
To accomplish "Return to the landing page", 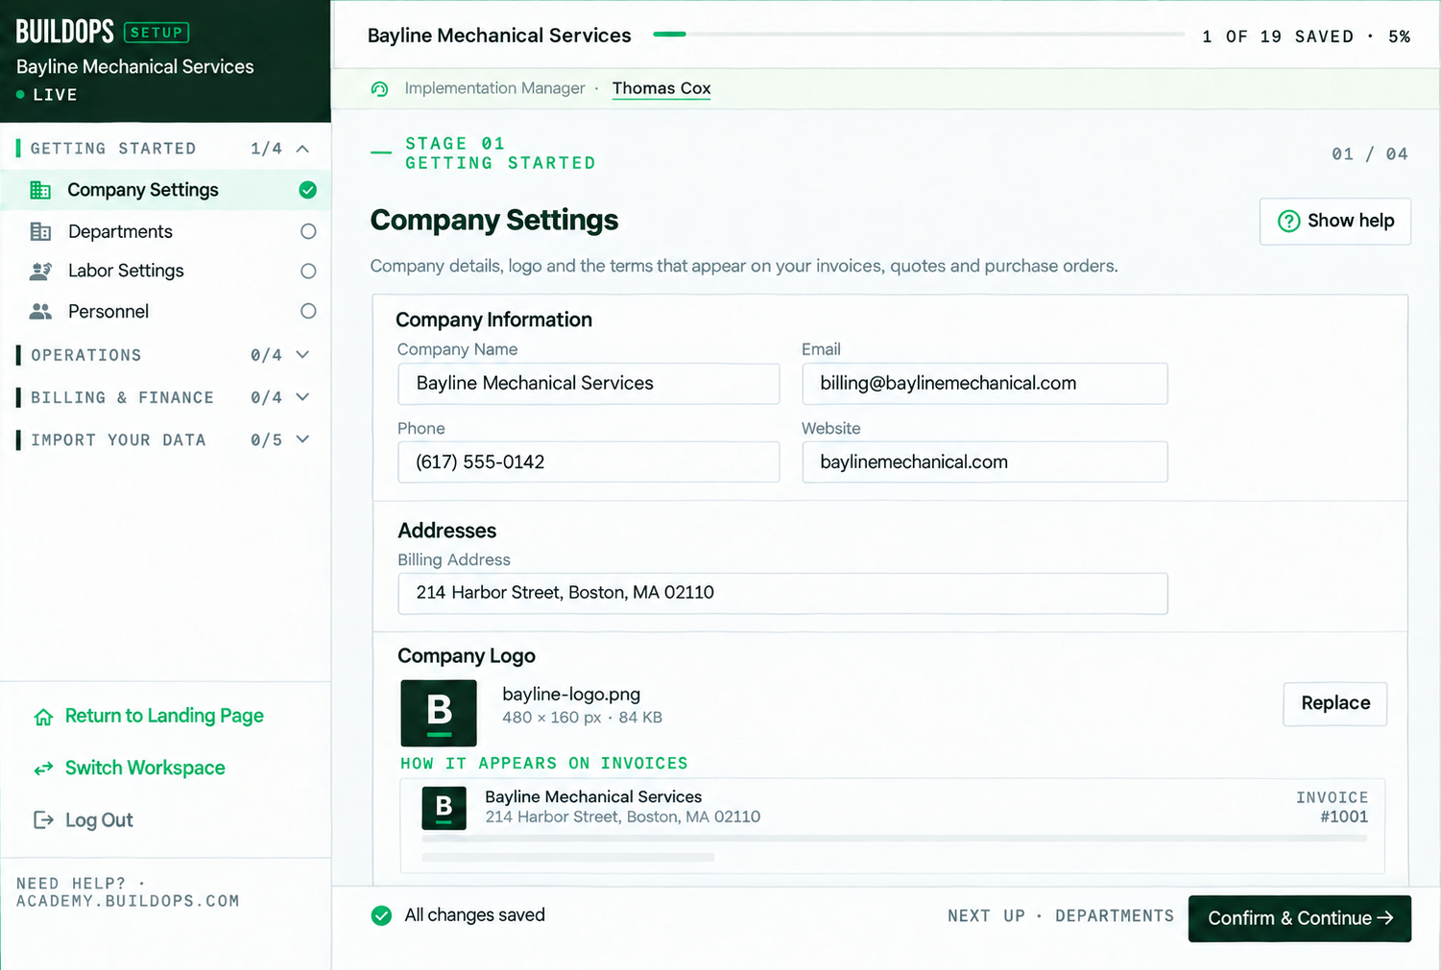I will (x=149, y=717).
